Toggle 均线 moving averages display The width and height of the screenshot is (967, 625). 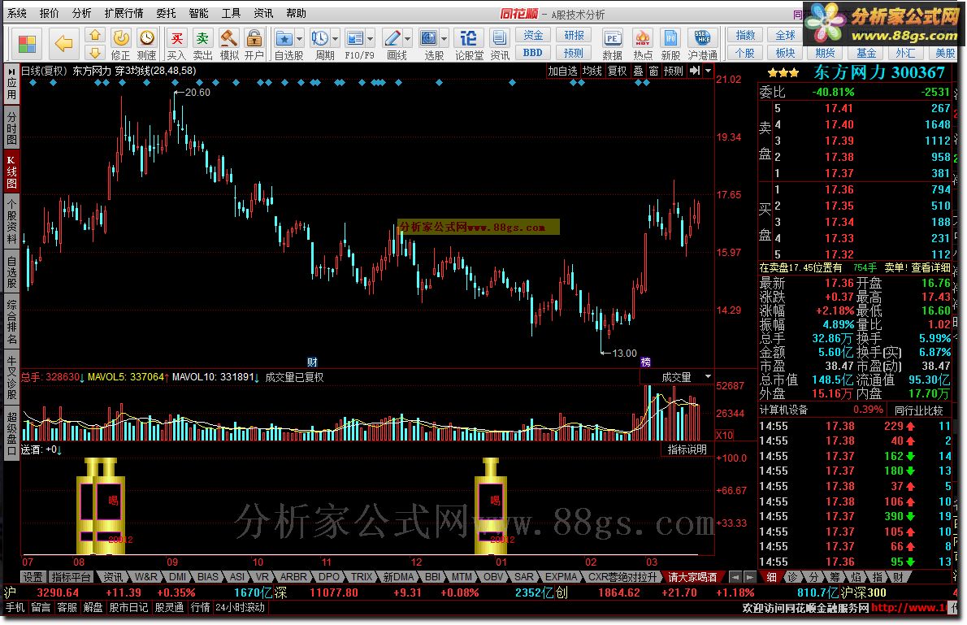[592, 71]
